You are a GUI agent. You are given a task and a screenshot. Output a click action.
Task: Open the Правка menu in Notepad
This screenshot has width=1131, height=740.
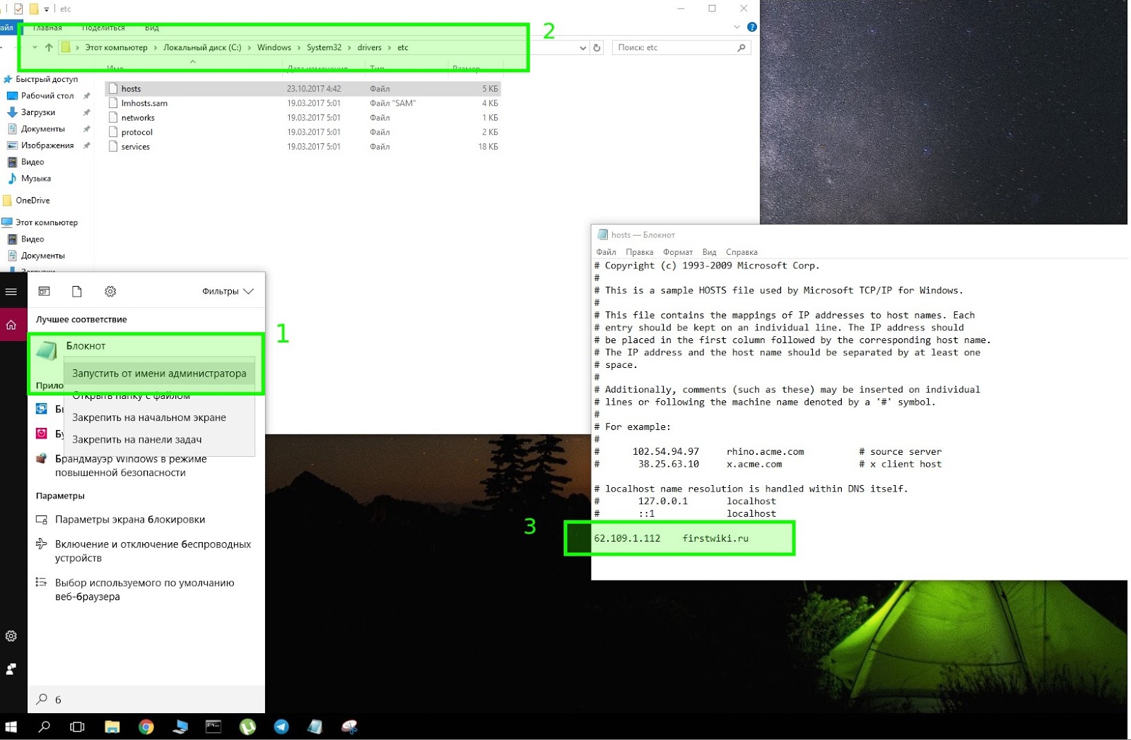639,252
